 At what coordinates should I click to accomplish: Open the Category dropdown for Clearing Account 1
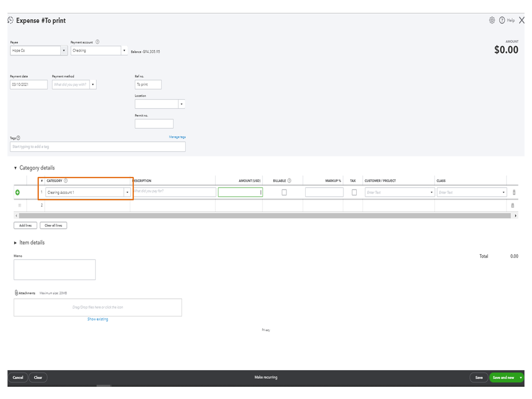click(127, 192)
